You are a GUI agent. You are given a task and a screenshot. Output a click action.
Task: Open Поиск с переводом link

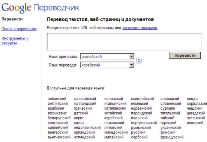pos(19,29)
